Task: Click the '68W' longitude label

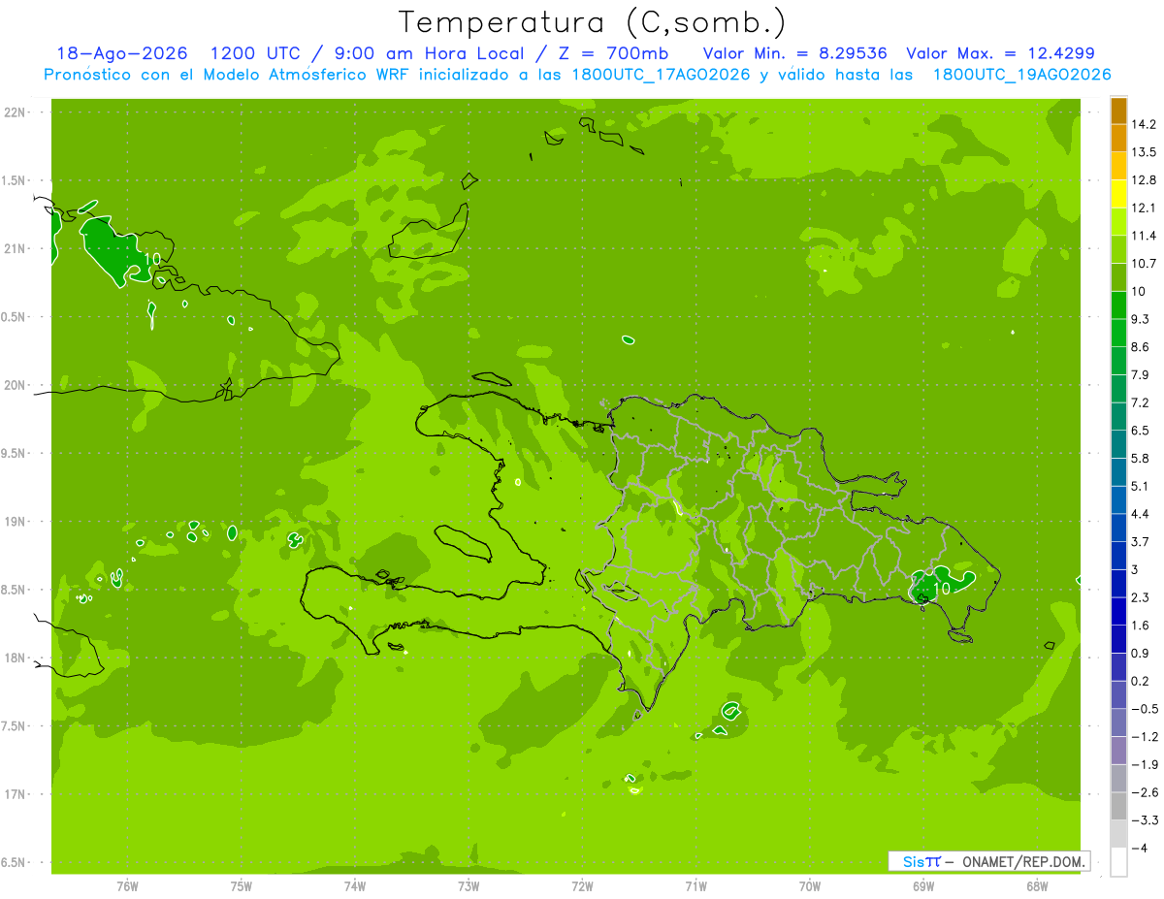Action: click(1037, 885)
